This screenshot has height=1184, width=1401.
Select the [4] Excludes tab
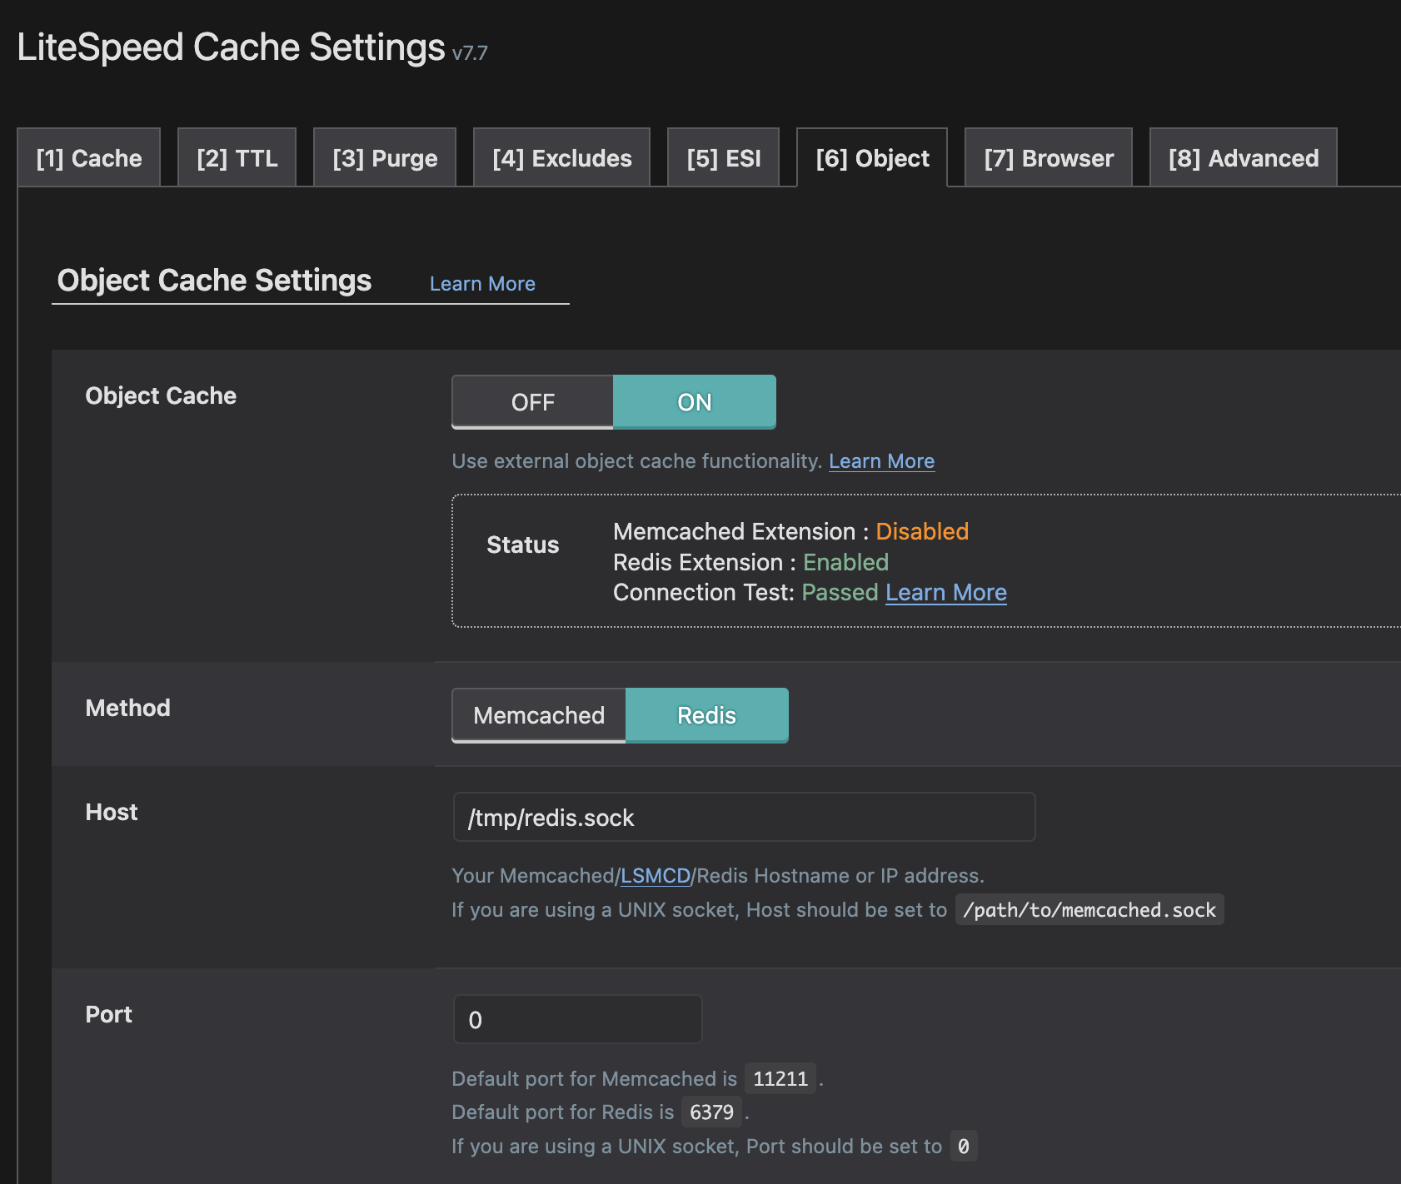point(562,158)
